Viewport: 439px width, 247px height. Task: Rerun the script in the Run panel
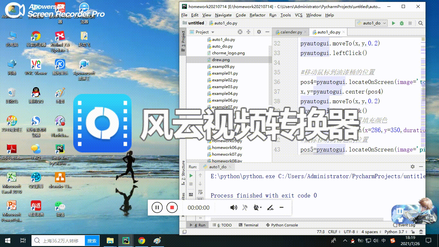[191, 176]
